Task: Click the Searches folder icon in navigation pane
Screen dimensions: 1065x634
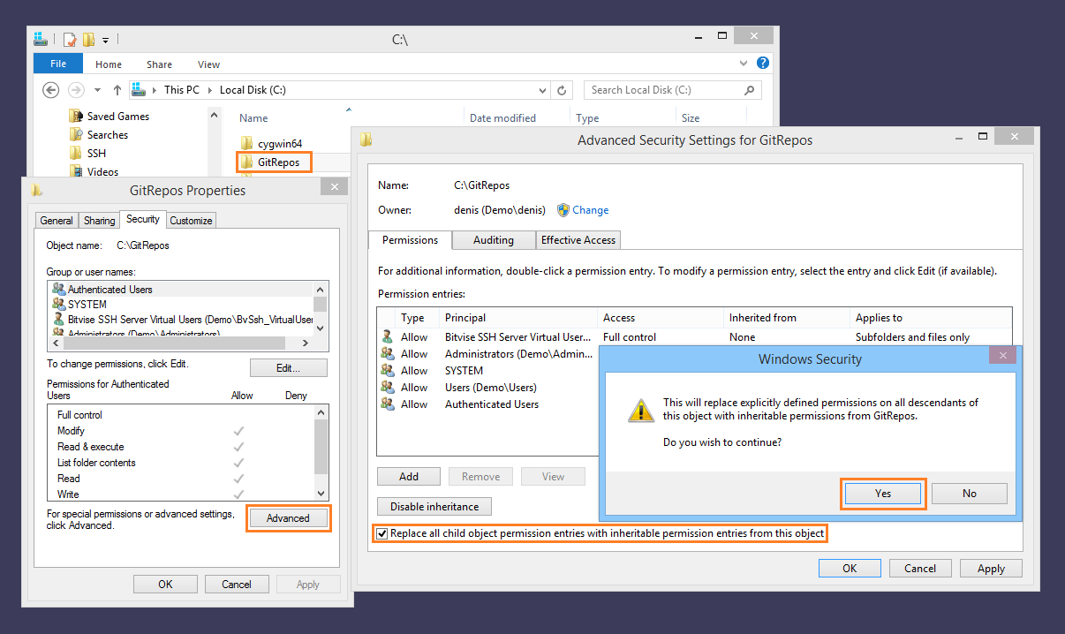Action: click(76, 134)
